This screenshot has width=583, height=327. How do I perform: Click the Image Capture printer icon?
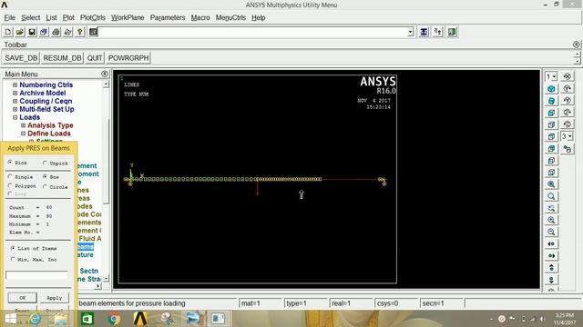(x=56, y=33)
